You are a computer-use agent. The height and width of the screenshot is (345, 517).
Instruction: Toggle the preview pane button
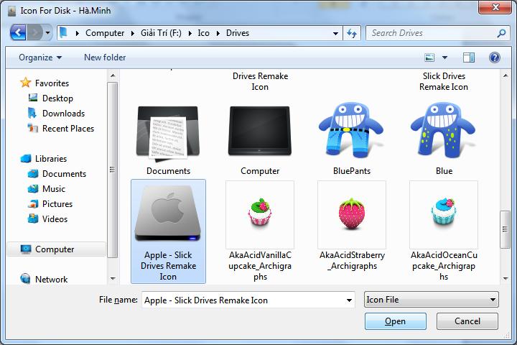coord(469,57)
